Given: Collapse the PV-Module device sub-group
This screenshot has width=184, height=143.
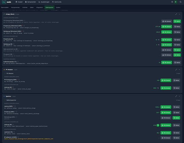Looking at the screenshot, I should tap(5, 74).
